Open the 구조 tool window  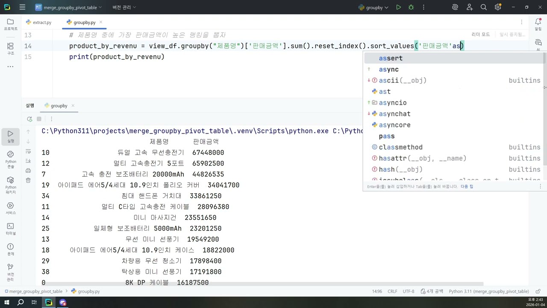tap(11, 49)
